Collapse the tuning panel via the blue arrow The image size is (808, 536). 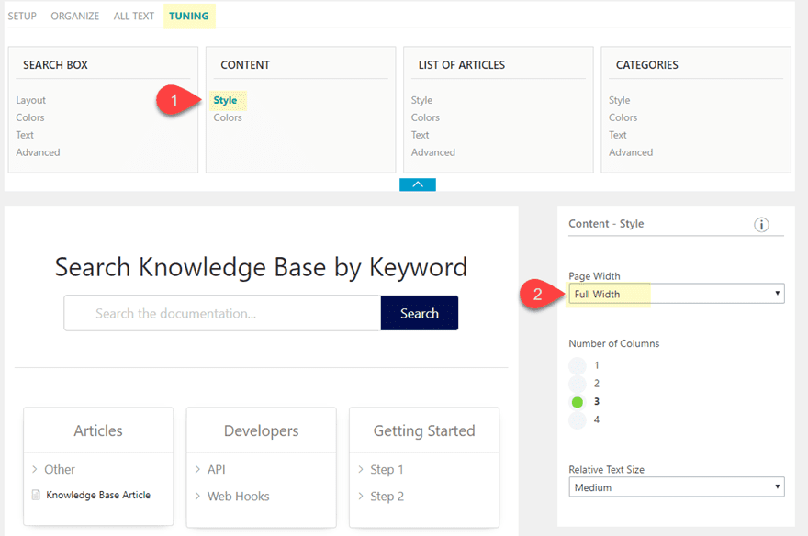[x=418, y=184]
